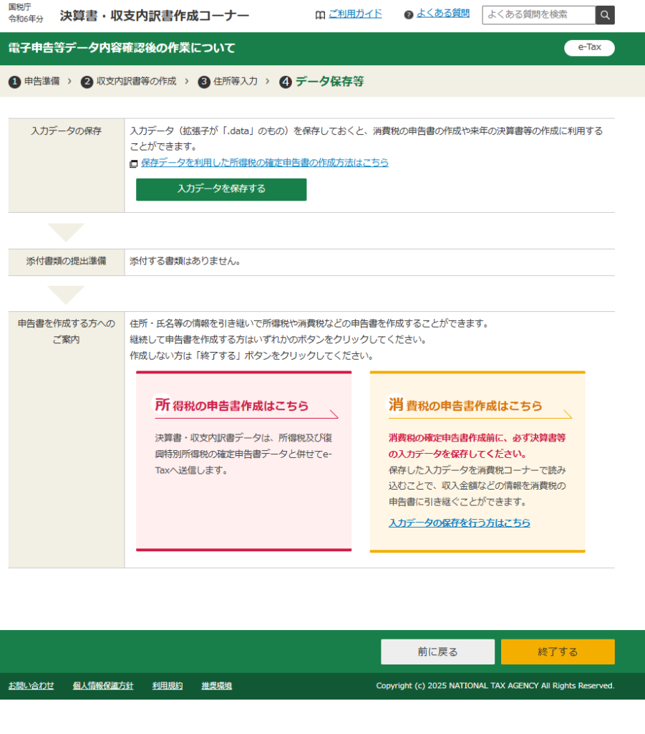Open the 個人情報保護方針 footer link
This screenshot has height=734, width=645.
click(103, 686)
